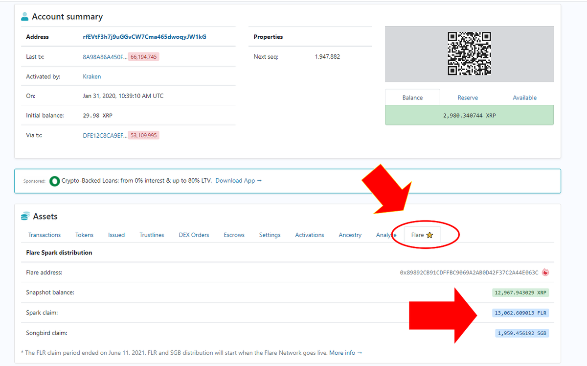Click the star icon on the Flare tab
Screen dimensions: 587x366
(429, 235)
